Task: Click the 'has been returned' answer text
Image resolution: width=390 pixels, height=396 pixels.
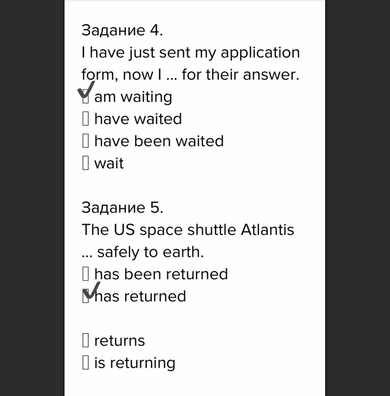Action: [161, 274]
